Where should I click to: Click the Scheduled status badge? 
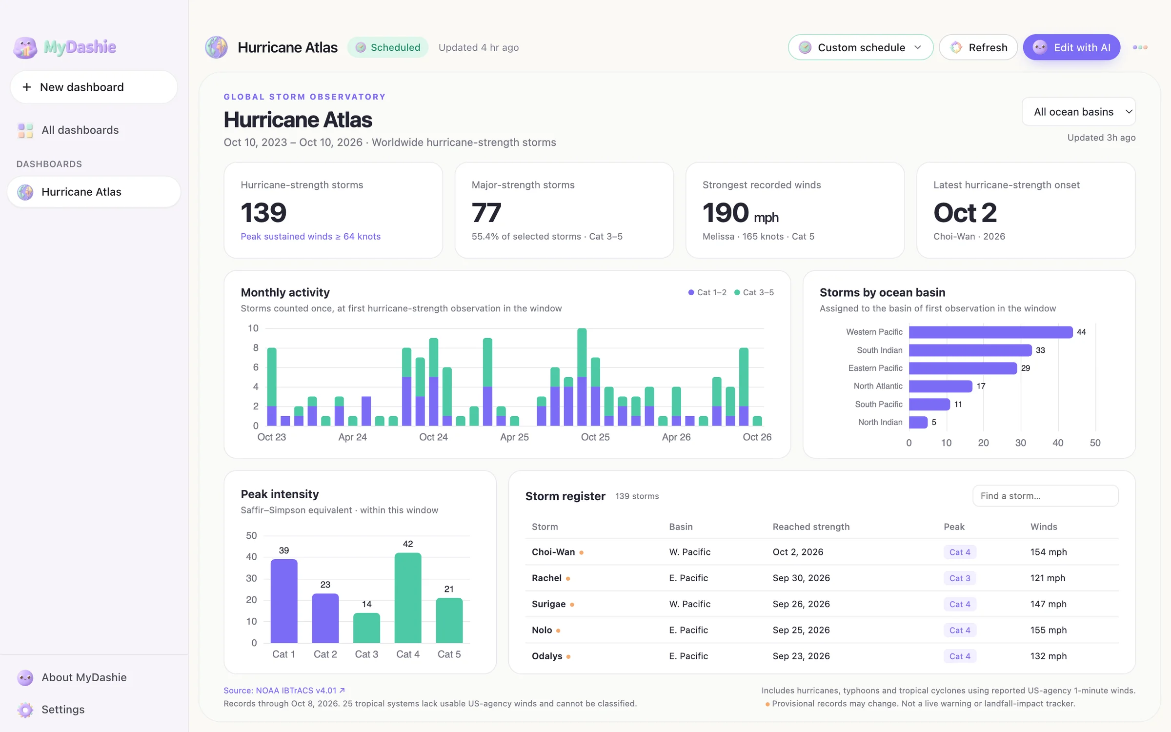point(388,47)
